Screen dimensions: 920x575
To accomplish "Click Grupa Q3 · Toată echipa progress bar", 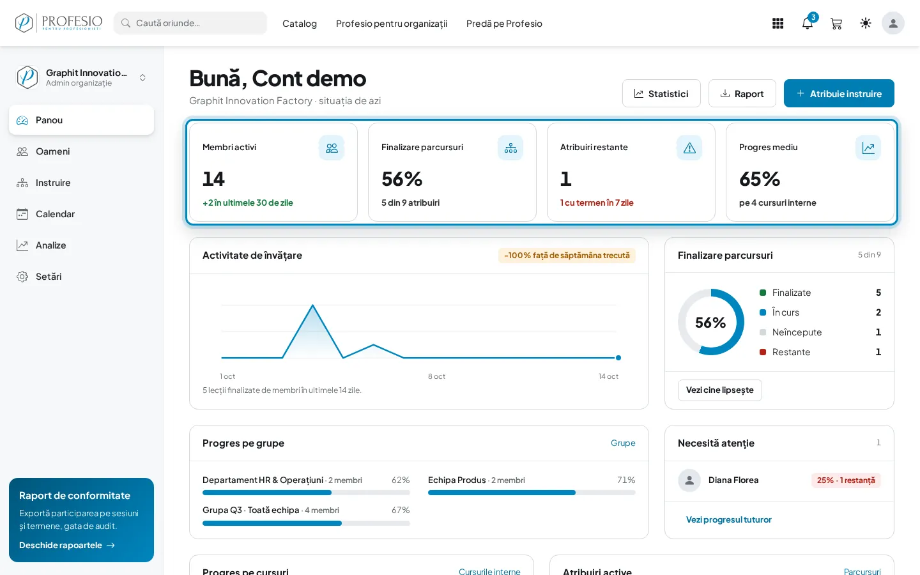I will 306,523.
